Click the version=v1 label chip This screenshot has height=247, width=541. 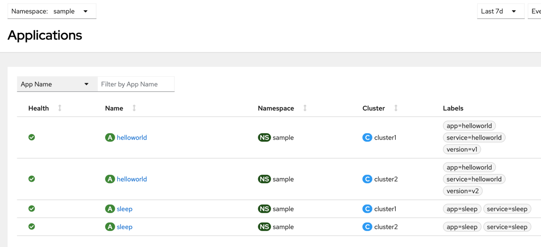pos(462,149)
